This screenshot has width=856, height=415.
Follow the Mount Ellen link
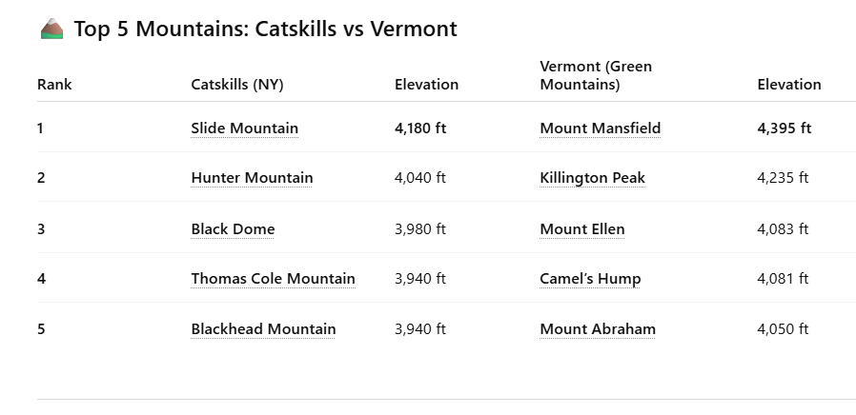pyautogui.click(x=581, y=229)
